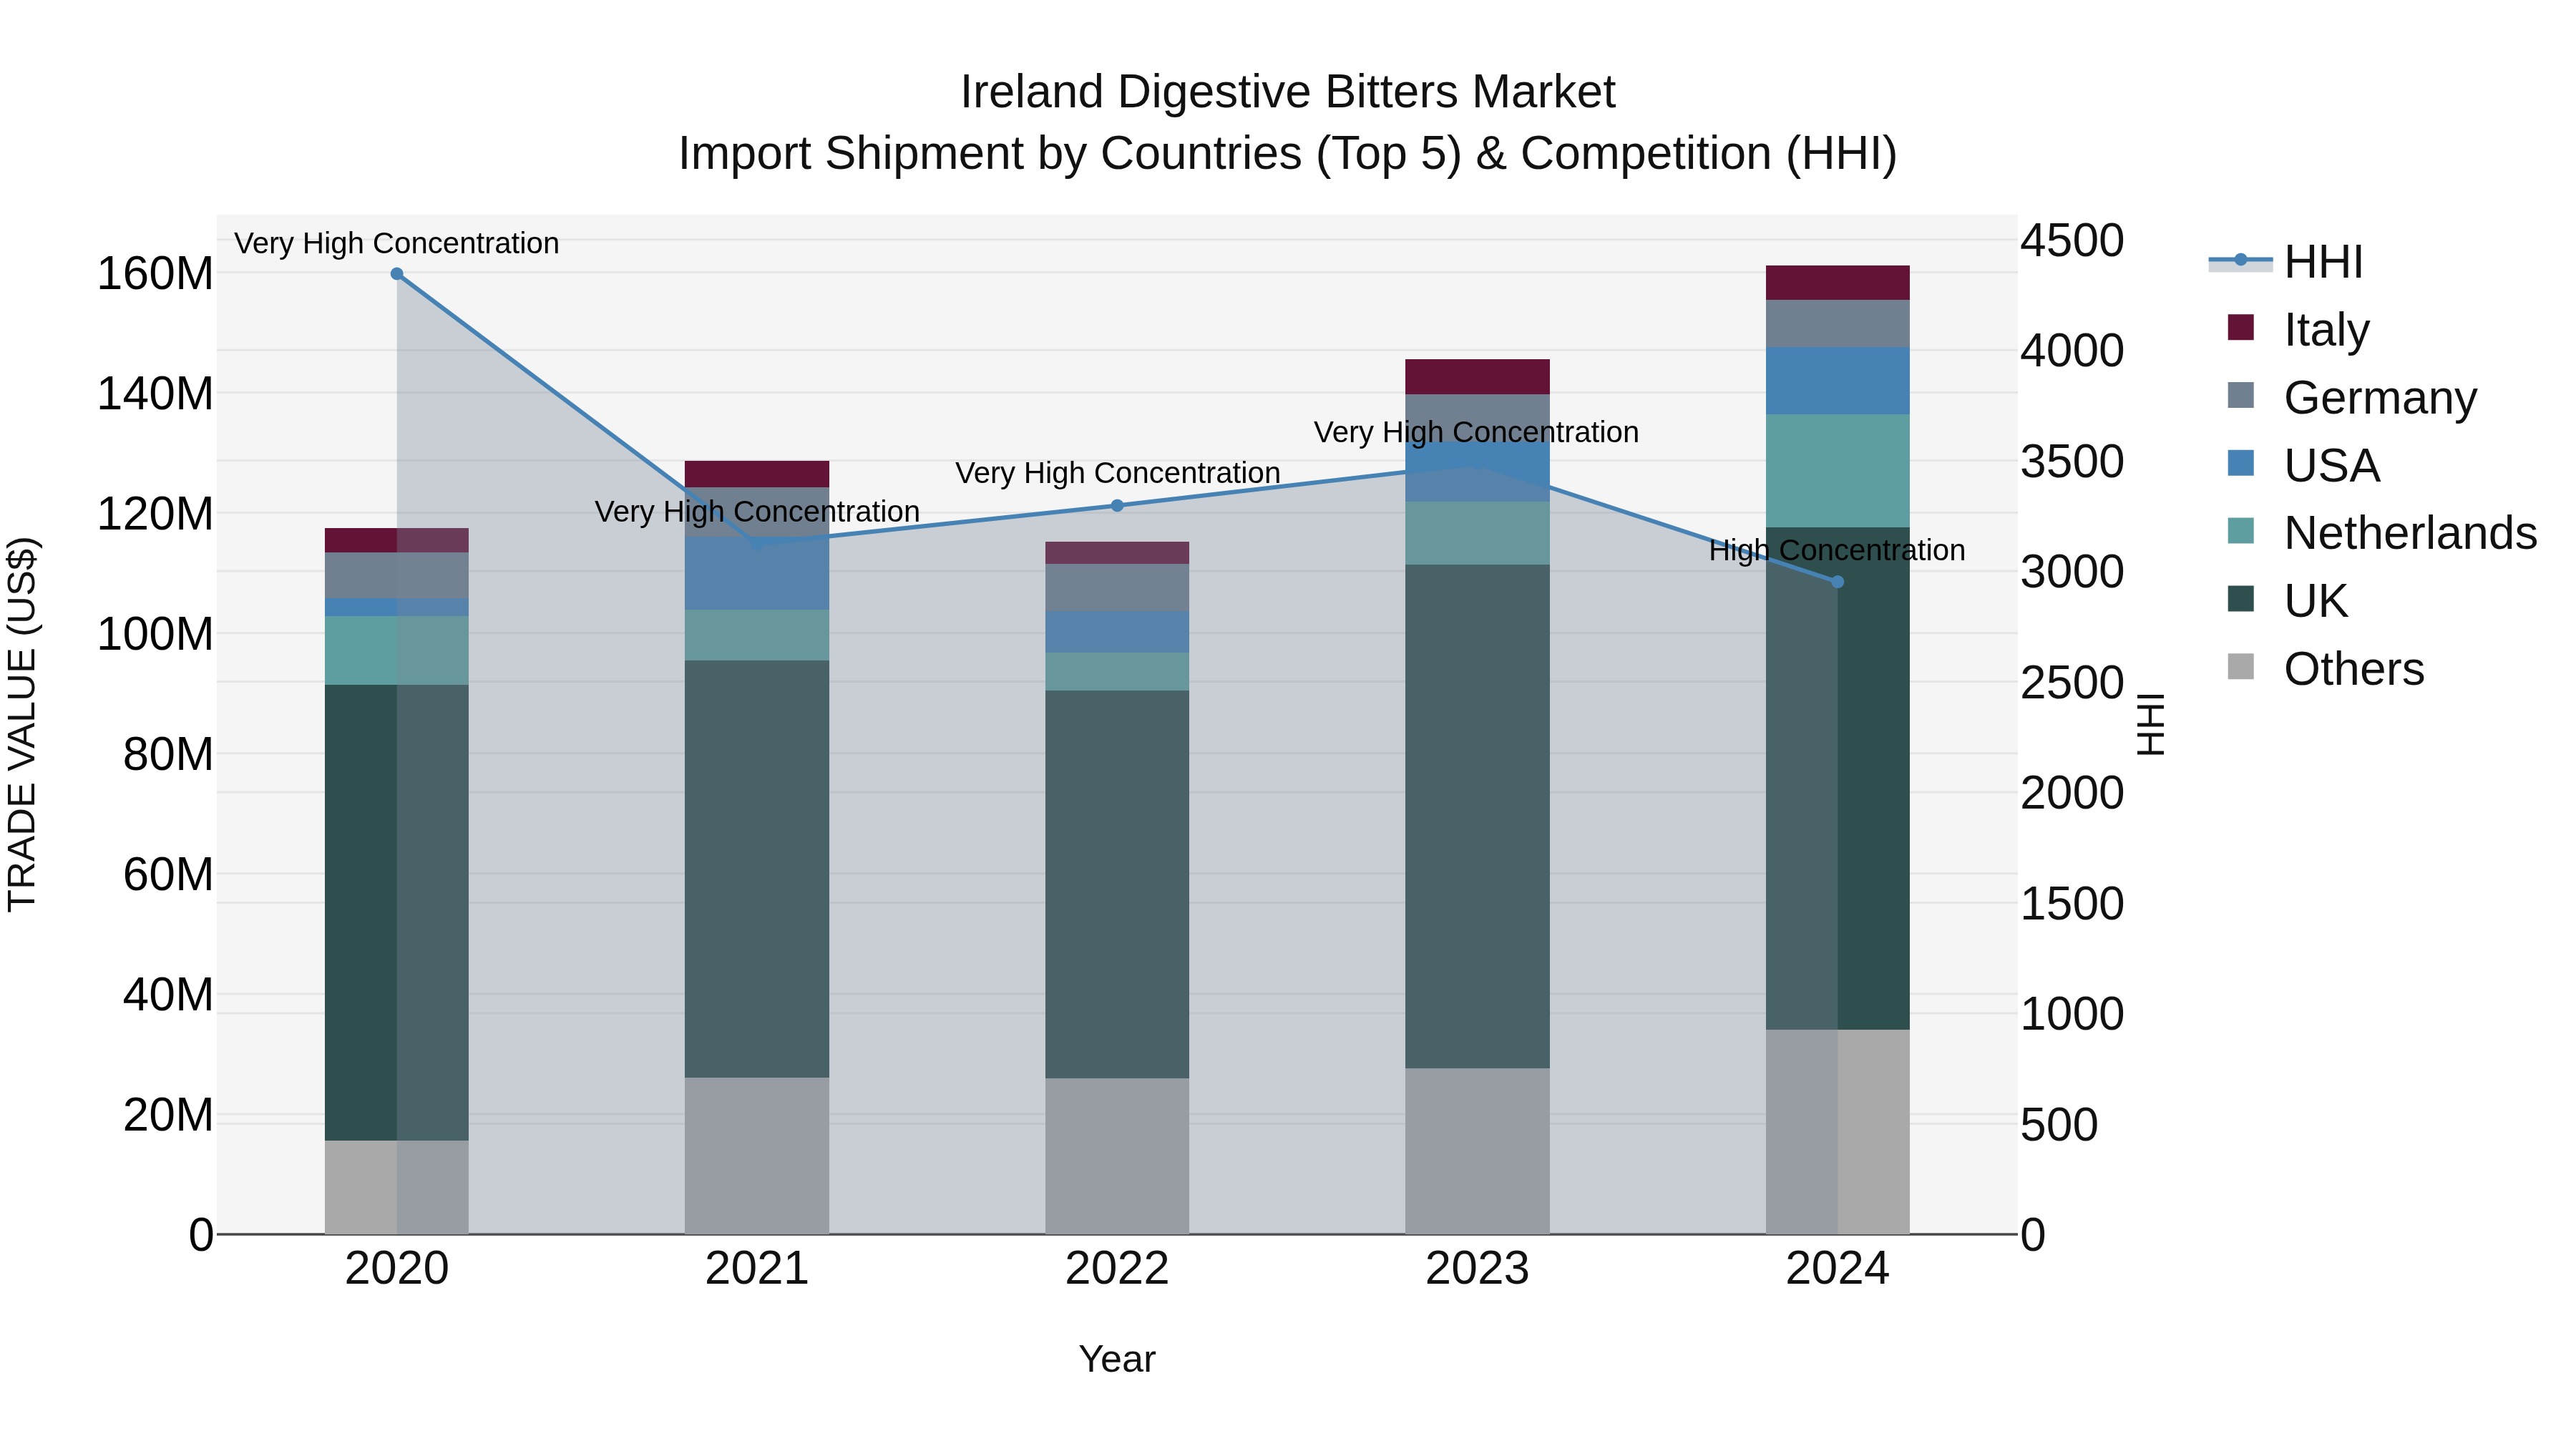
Task: Select the UK bar segment in 2021
Action: click(757, 869)
